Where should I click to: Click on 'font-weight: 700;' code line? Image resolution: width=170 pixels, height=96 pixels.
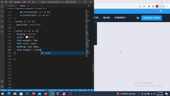pos(27,40)
